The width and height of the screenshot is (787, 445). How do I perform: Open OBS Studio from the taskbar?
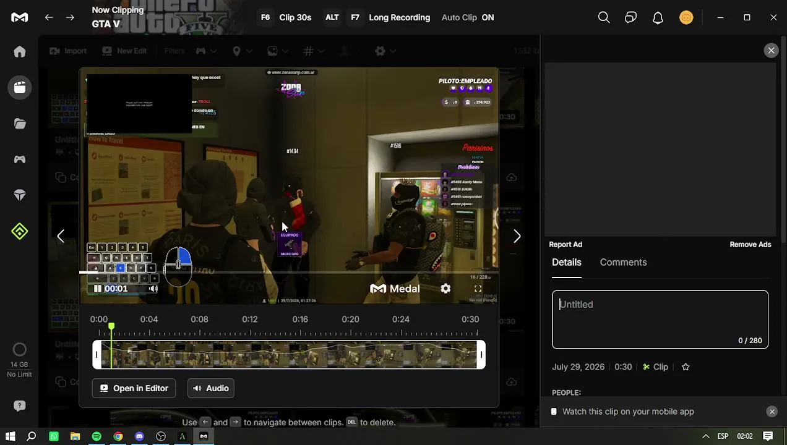161,436
